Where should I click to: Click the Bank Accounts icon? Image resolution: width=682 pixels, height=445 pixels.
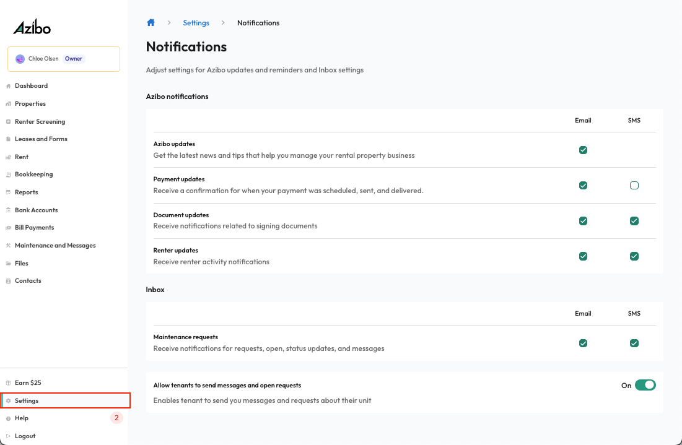tap(8, 210)
